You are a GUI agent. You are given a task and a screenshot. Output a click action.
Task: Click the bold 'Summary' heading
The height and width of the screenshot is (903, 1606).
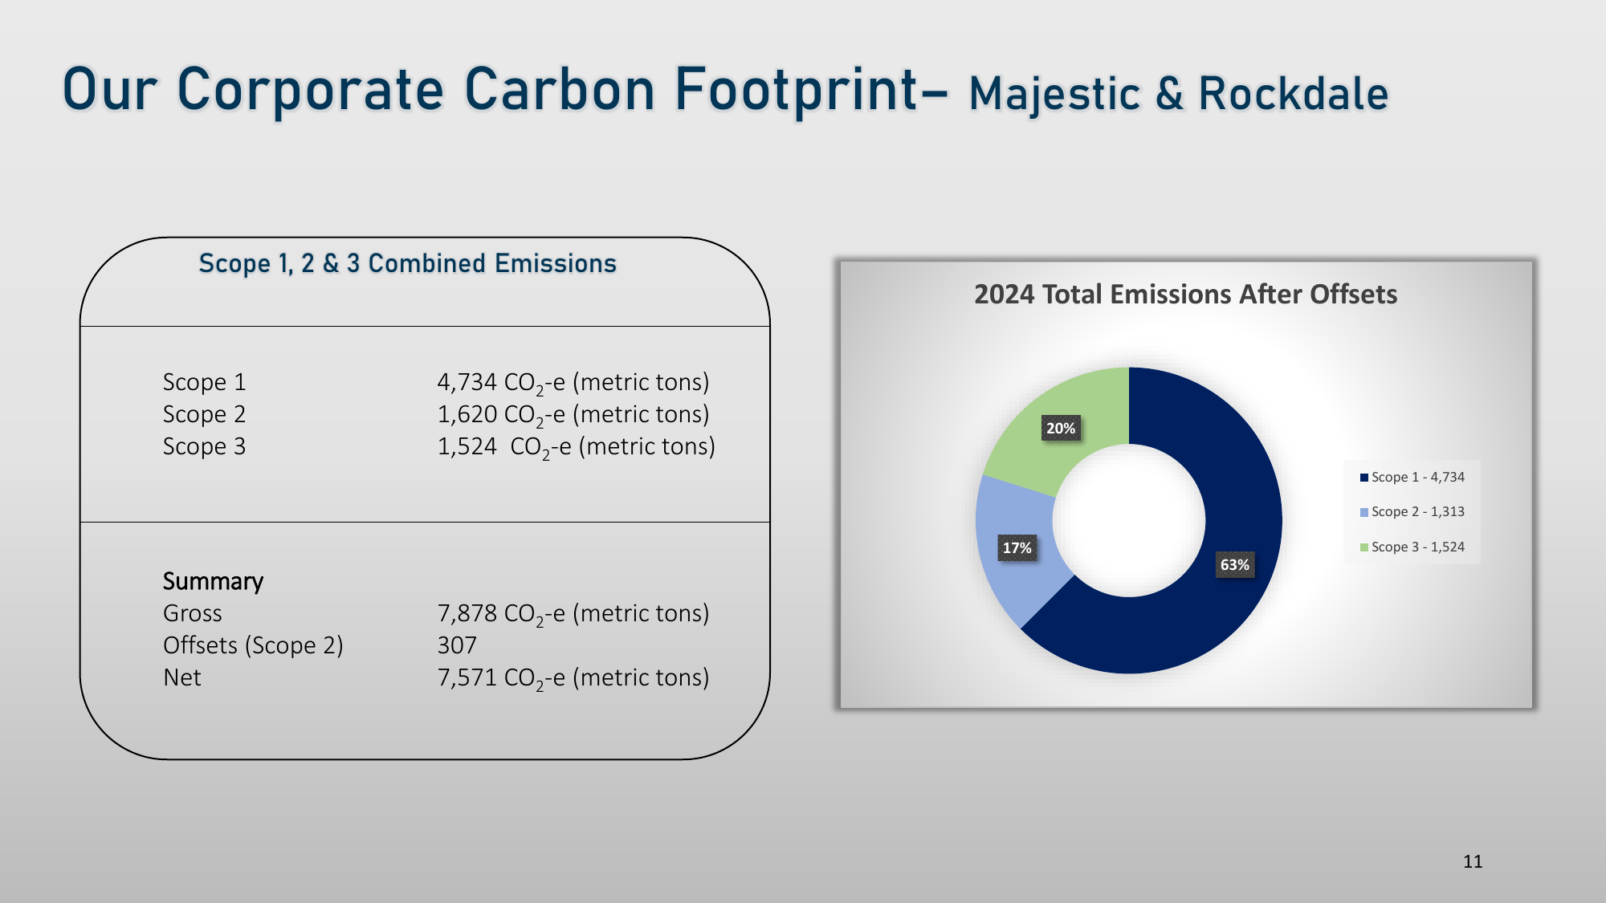[213, 581]
